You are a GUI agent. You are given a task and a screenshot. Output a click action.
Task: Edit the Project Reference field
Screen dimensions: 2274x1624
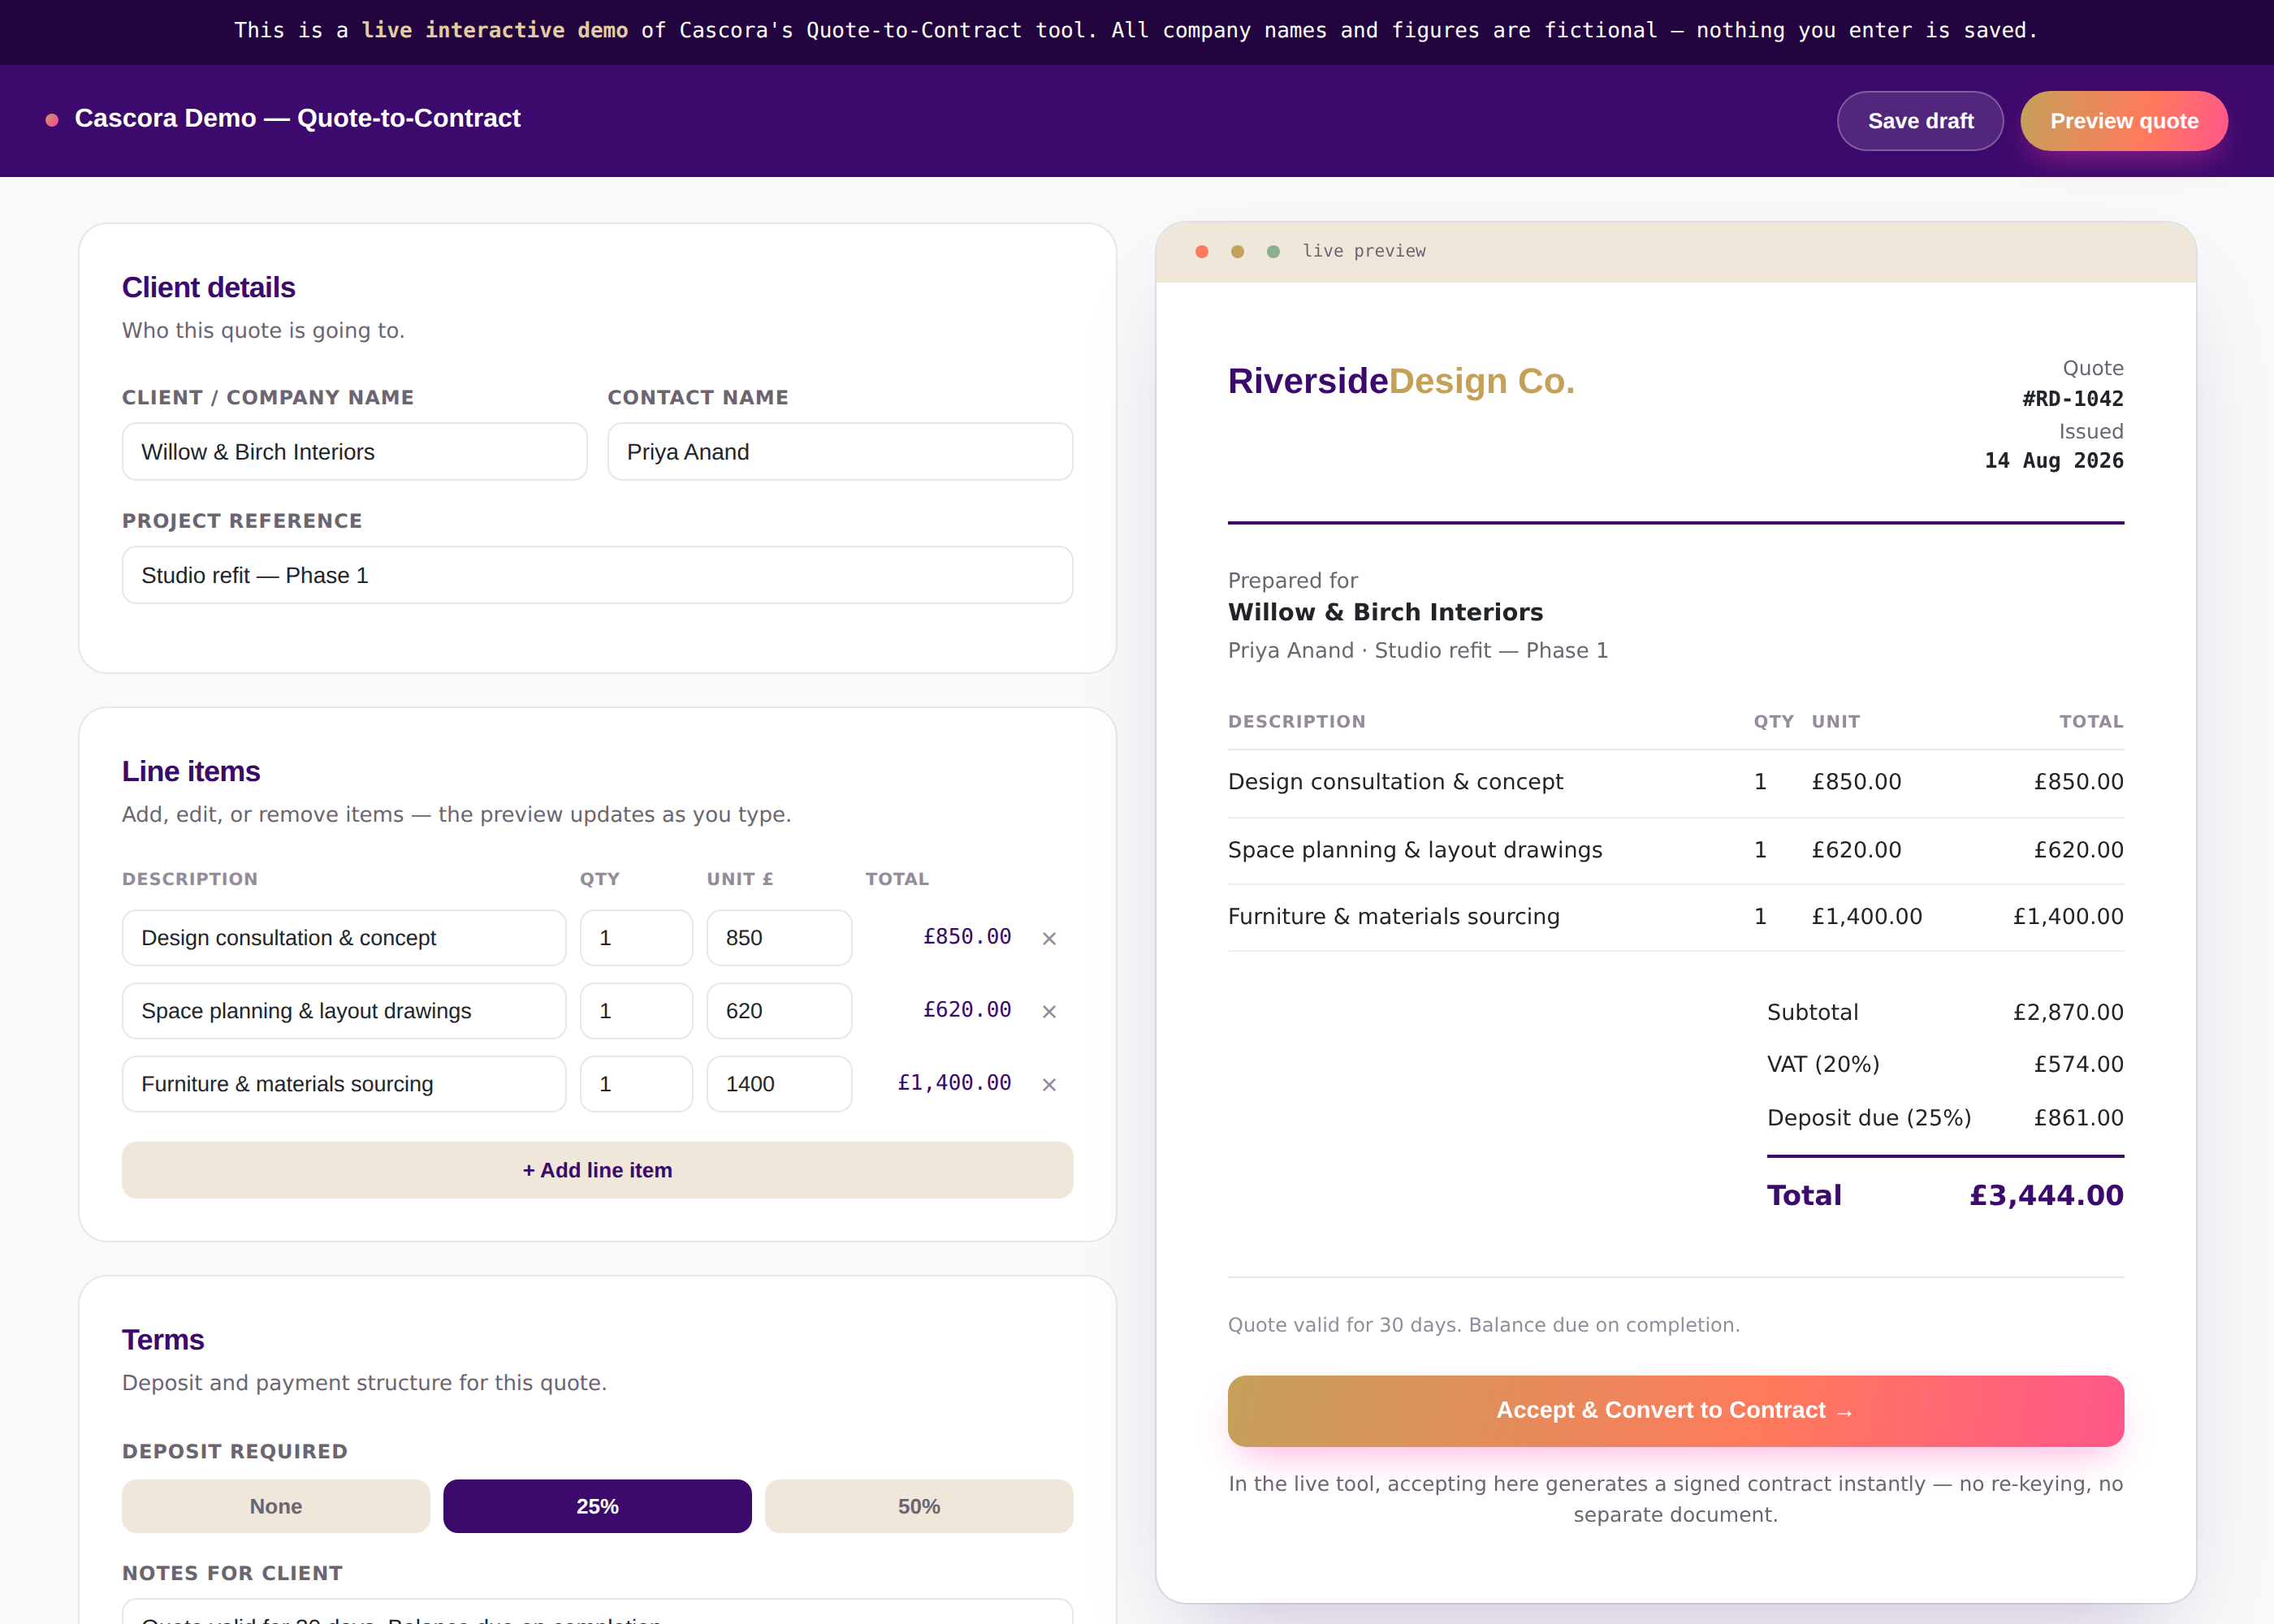click(x=597, y=575)
